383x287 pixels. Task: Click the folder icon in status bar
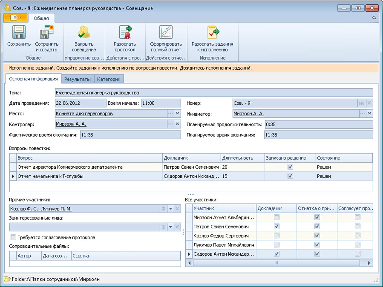7,279
